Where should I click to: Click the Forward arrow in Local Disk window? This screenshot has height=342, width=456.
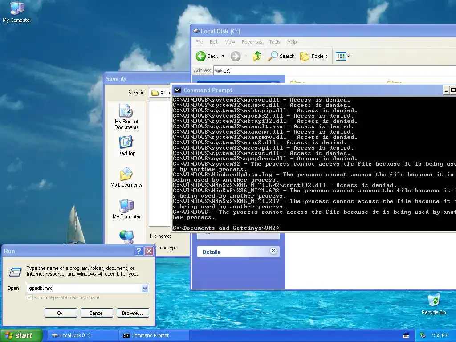pos(236,56)
